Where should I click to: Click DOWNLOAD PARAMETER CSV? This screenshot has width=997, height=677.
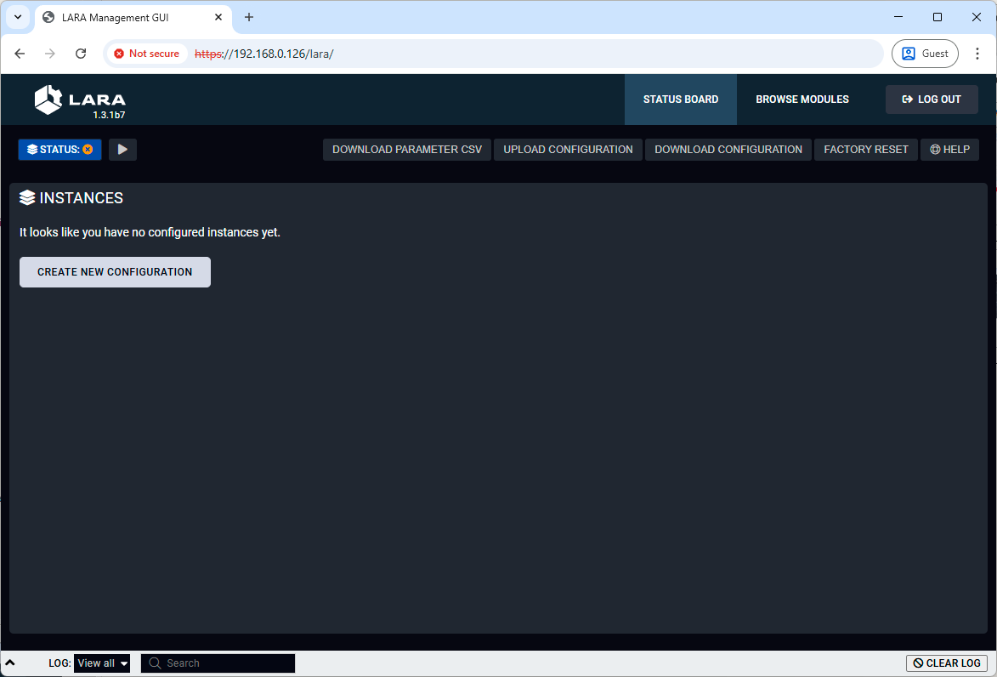406,150
